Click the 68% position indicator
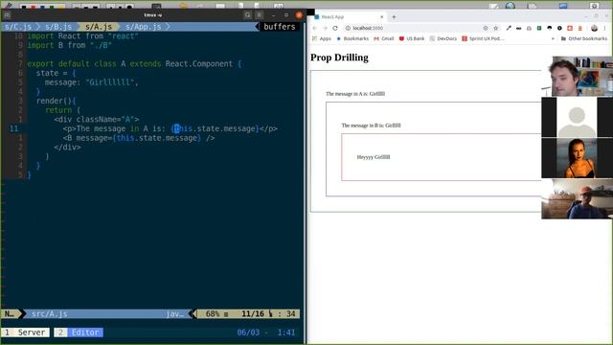 pyautogui.click(x=213, y=313)
